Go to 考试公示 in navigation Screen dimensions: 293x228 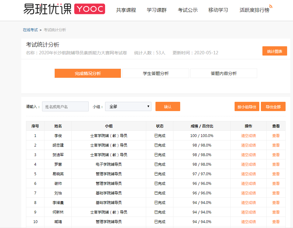tap(188, 10)
